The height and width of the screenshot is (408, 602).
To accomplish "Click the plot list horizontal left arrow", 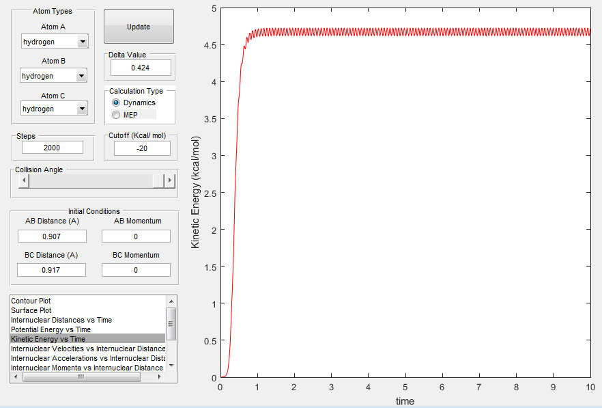I will tap(16, 377).
